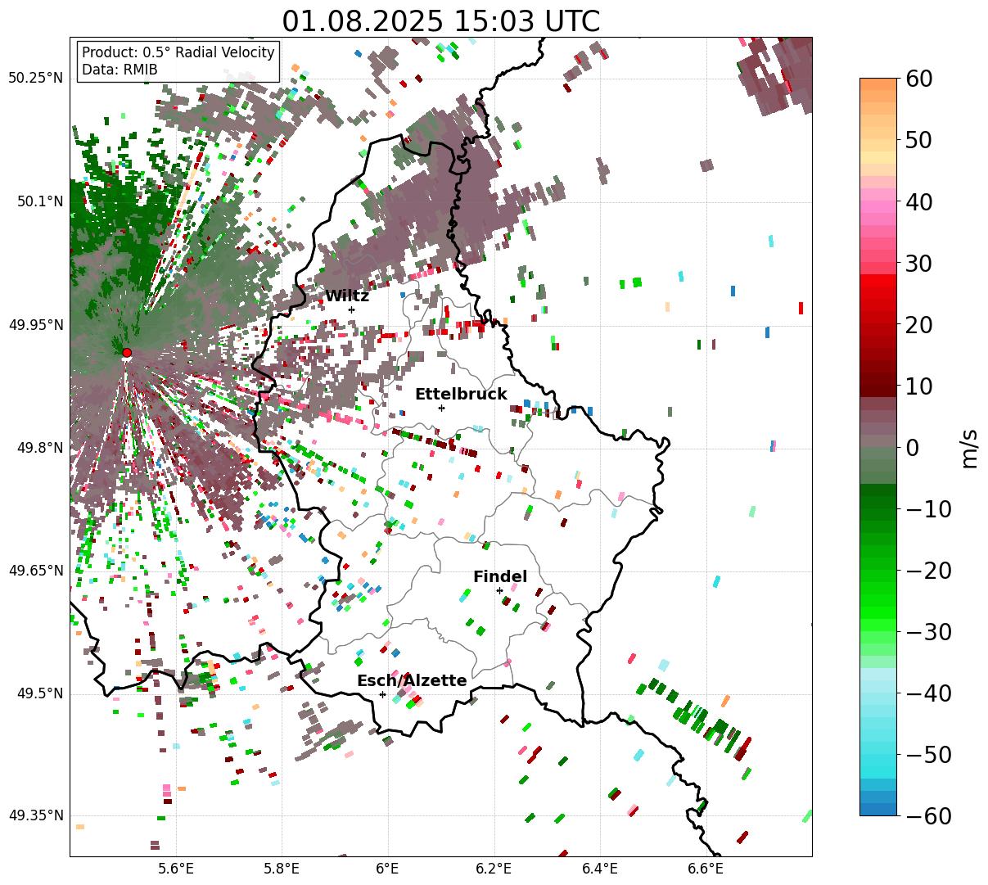The width and height of the screenshot is (988, 885).
Task: Click the colorbar 40 tick label
Action: coord(918,201)
